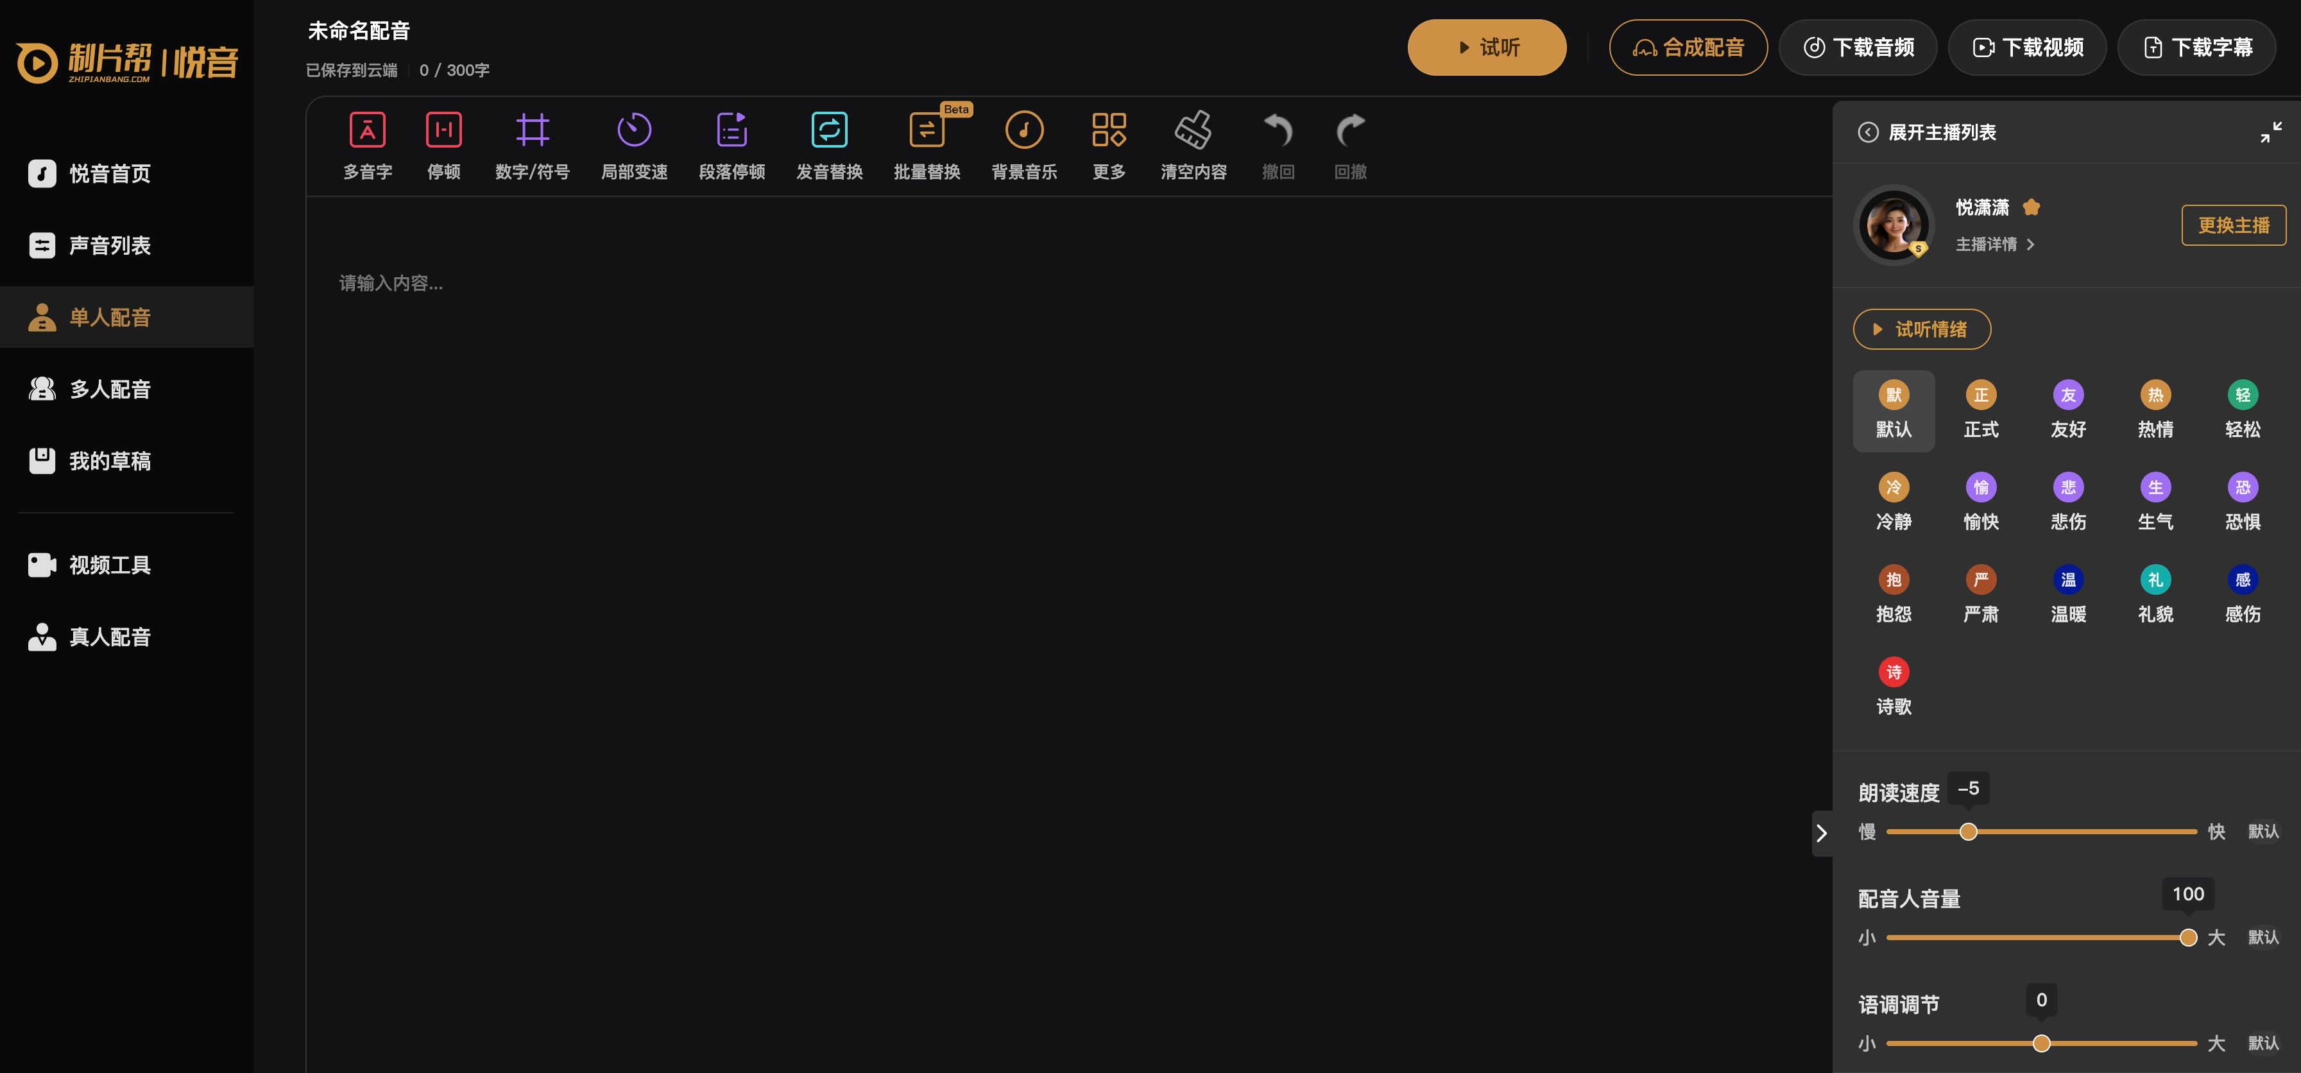Go to 我的草稿 in the sidebar
Screen dimensions: 2301x1073
tap(109, 461)
